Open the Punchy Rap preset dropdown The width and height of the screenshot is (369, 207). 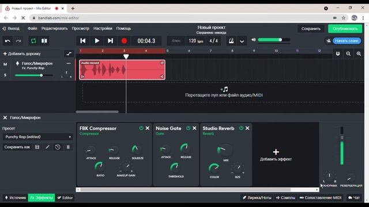(x=37, y=137)
